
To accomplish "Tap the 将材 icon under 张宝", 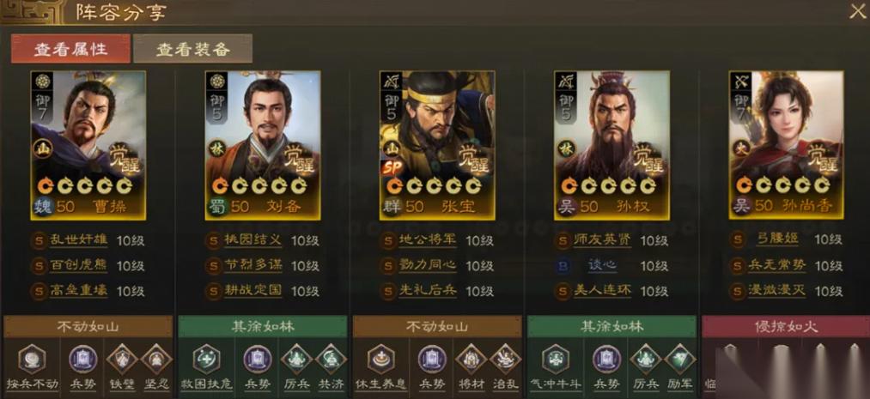I will click(471, 359).
